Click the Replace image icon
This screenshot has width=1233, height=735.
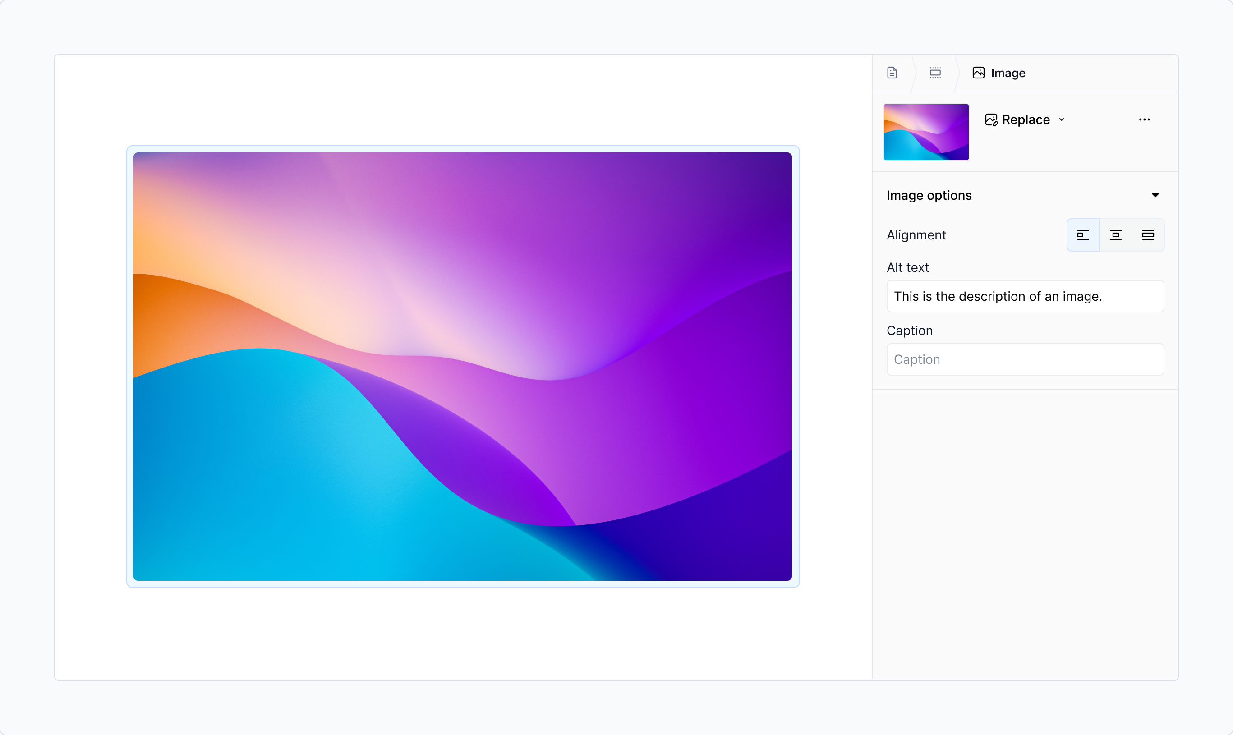click(x=991, y=120)
